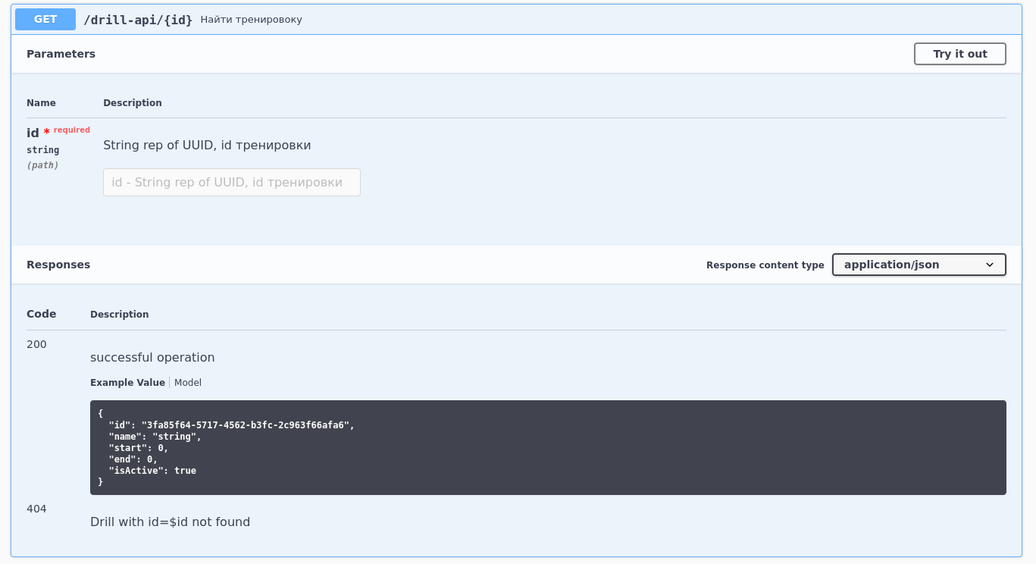Open the Response content type dropdown
The width and height of the screenshot is (1036, 564).
(x=919, y=265)
